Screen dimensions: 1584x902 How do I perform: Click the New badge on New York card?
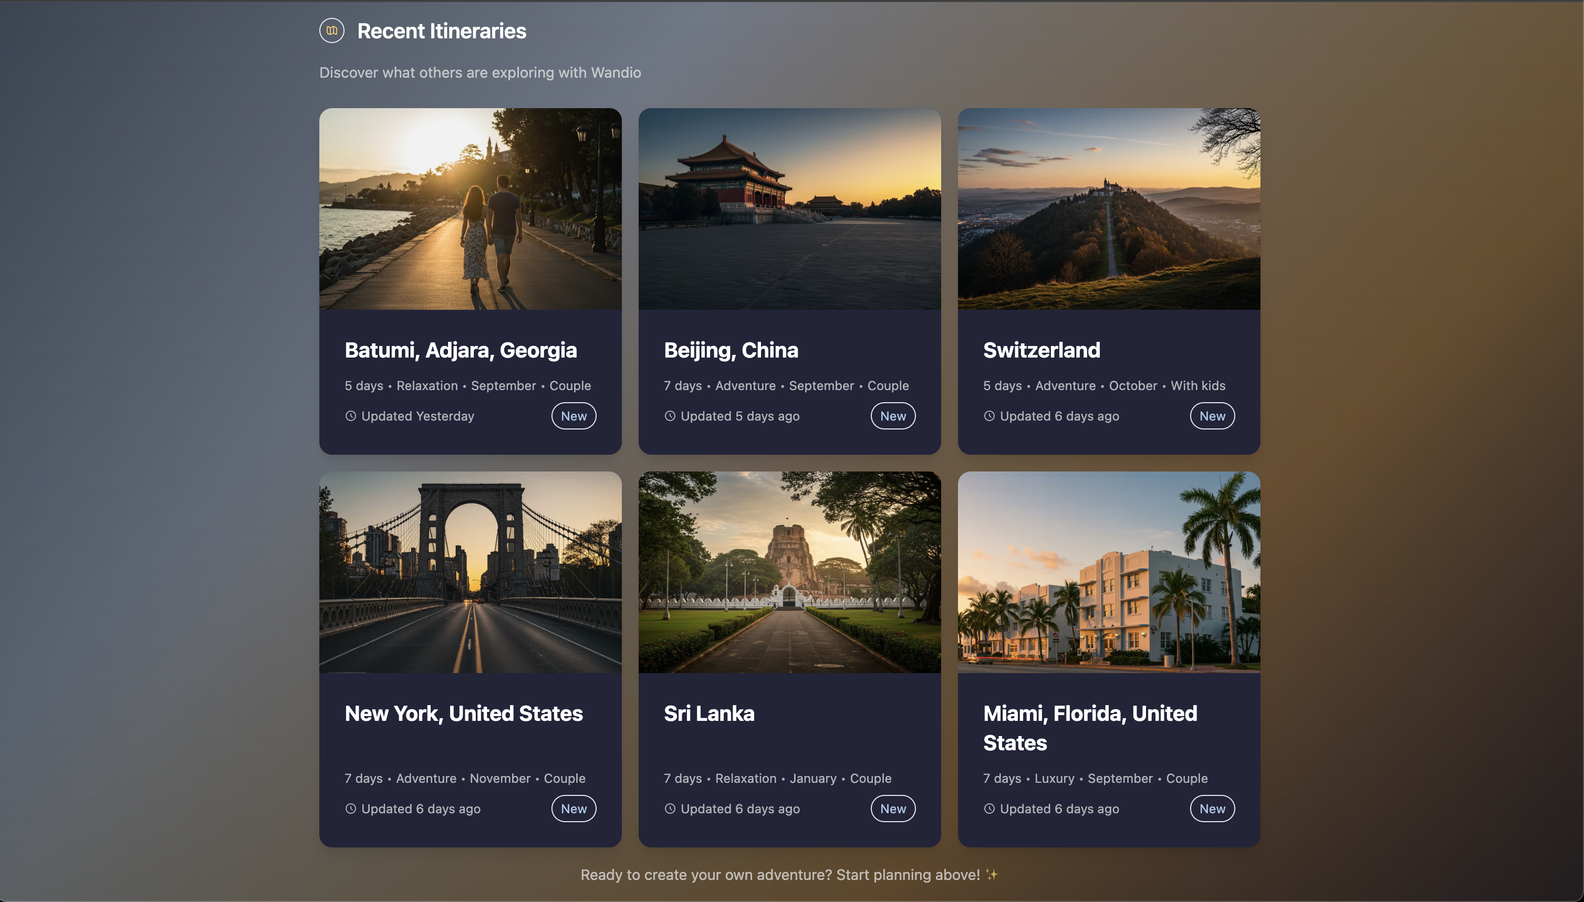(x=574, y=809)
